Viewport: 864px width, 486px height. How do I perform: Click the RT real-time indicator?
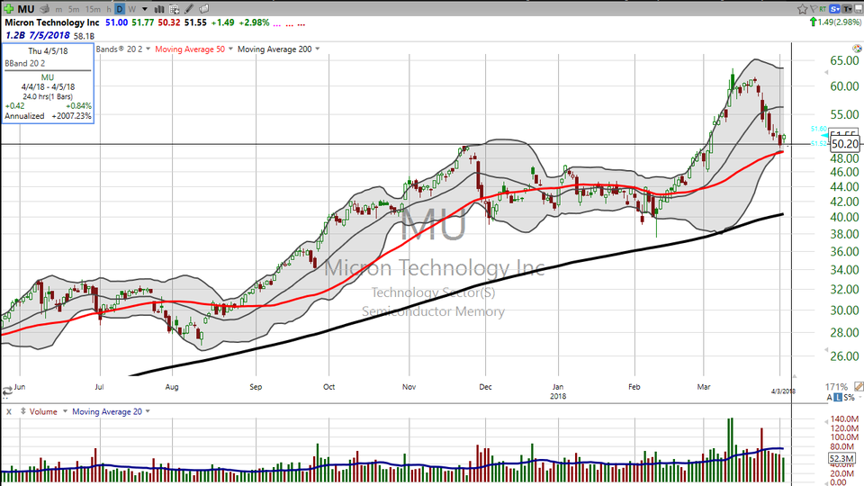pos(823,9)
